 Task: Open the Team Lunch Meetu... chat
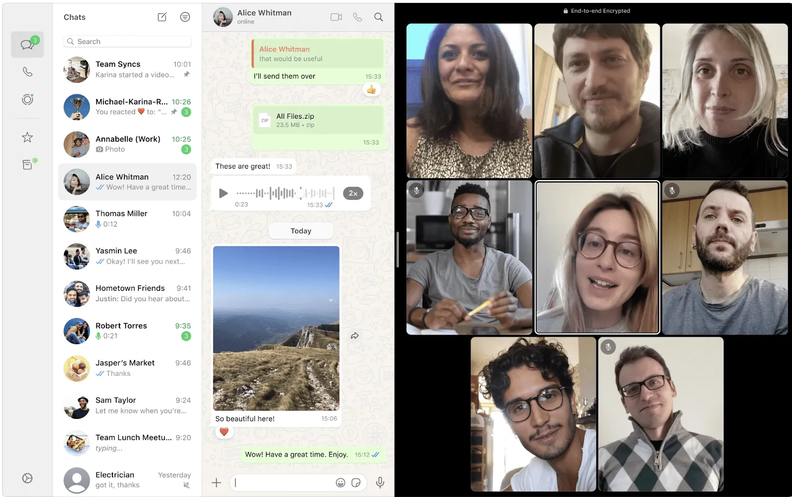[127, 443]
